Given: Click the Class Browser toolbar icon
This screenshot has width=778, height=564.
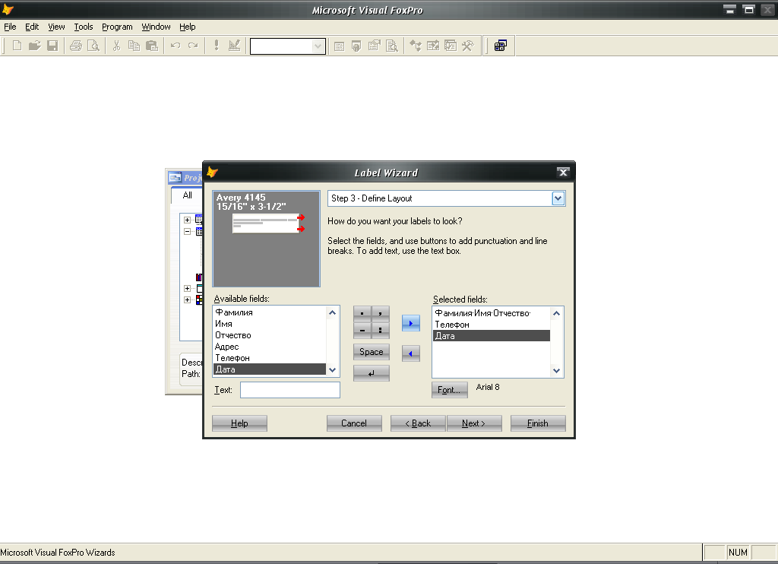Looking at the screenshot, I should pyautogui.click(x=416, y=46).
